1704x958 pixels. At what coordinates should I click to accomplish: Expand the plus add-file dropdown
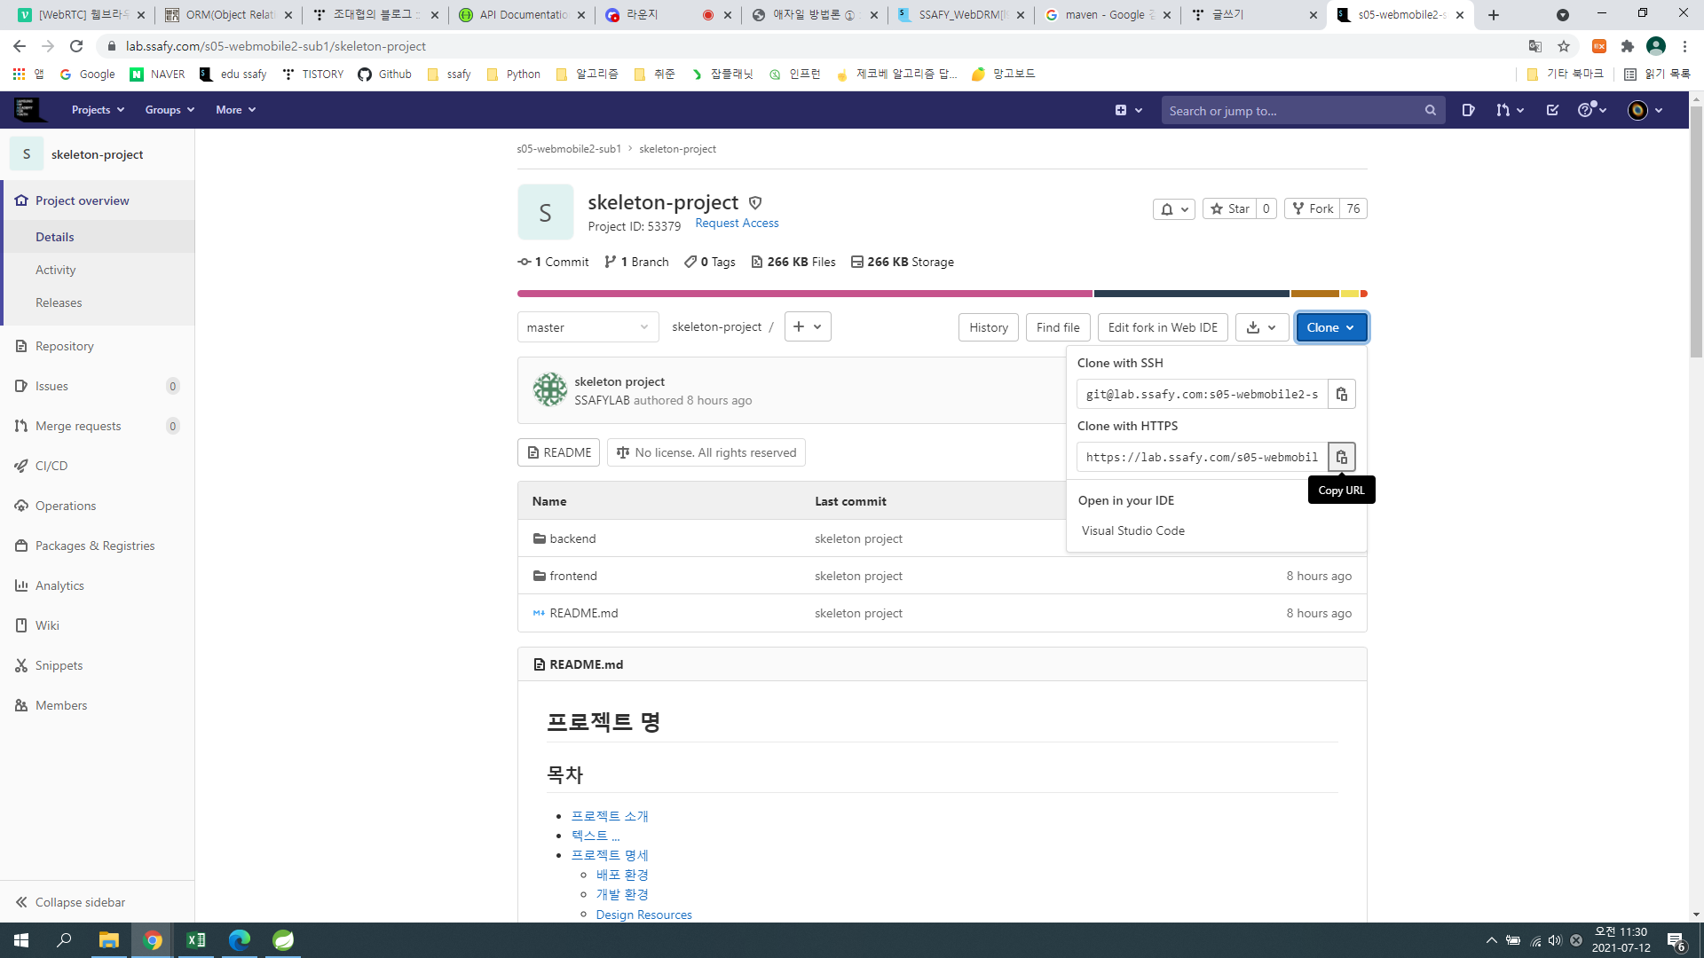[x=807, y=326]
